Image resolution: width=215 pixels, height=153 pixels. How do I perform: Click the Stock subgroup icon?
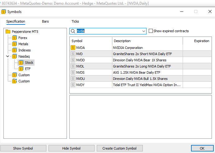click(x=21, y=63)
